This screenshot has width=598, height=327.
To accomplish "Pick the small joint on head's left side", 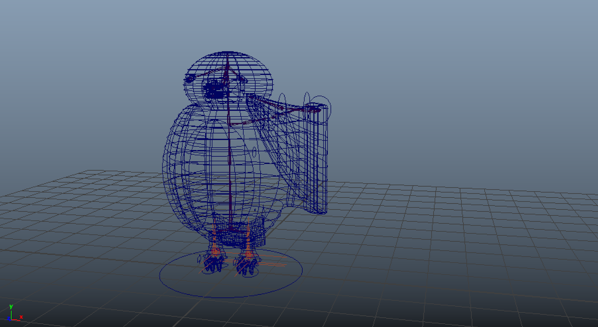I will 189,78.
